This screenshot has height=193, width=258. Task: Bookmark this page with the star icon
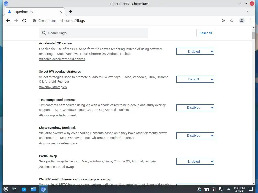click(232, 21)
